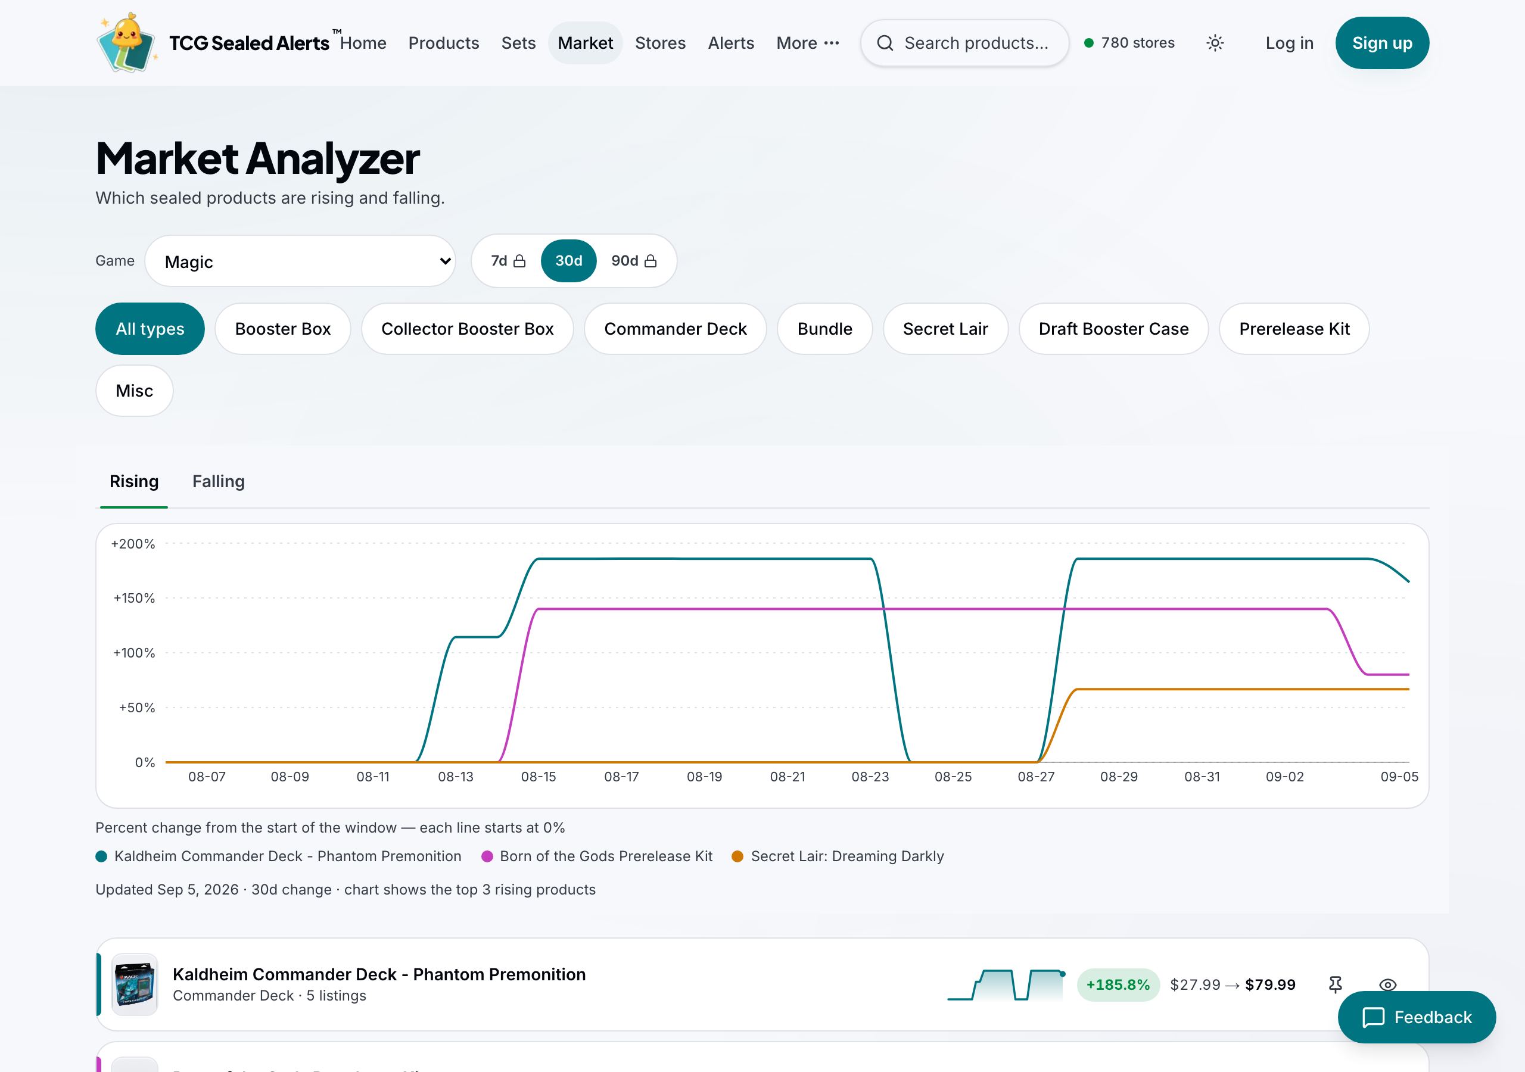Click teal Kaldheim legend color dot
Screen dimensions: 1525x1072
pyautogui.click(x=102, y=856)
